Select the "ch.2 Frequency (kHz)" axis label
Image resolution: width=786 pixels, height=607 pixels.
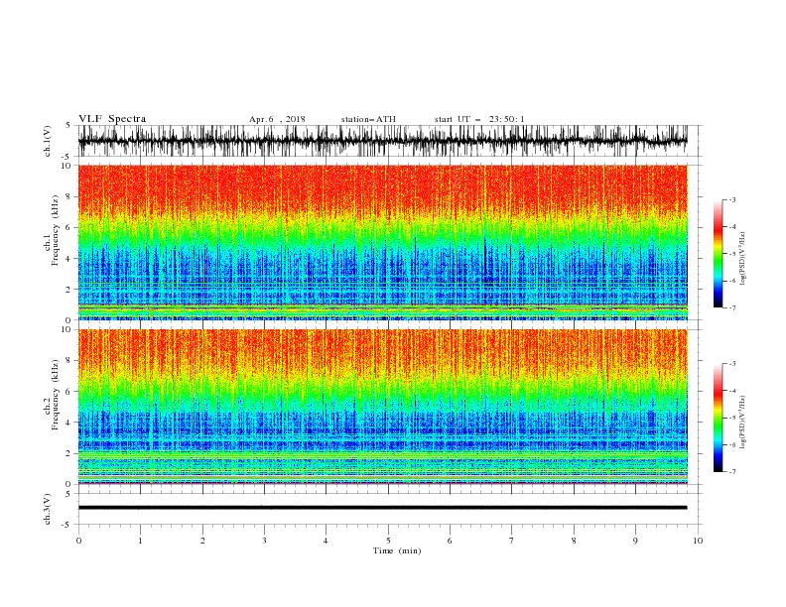52,395
